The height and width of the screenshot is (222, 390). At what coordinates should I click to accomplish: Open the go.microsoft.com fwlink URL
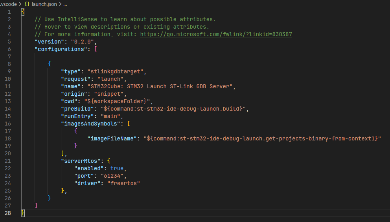(x=216, y=34)
